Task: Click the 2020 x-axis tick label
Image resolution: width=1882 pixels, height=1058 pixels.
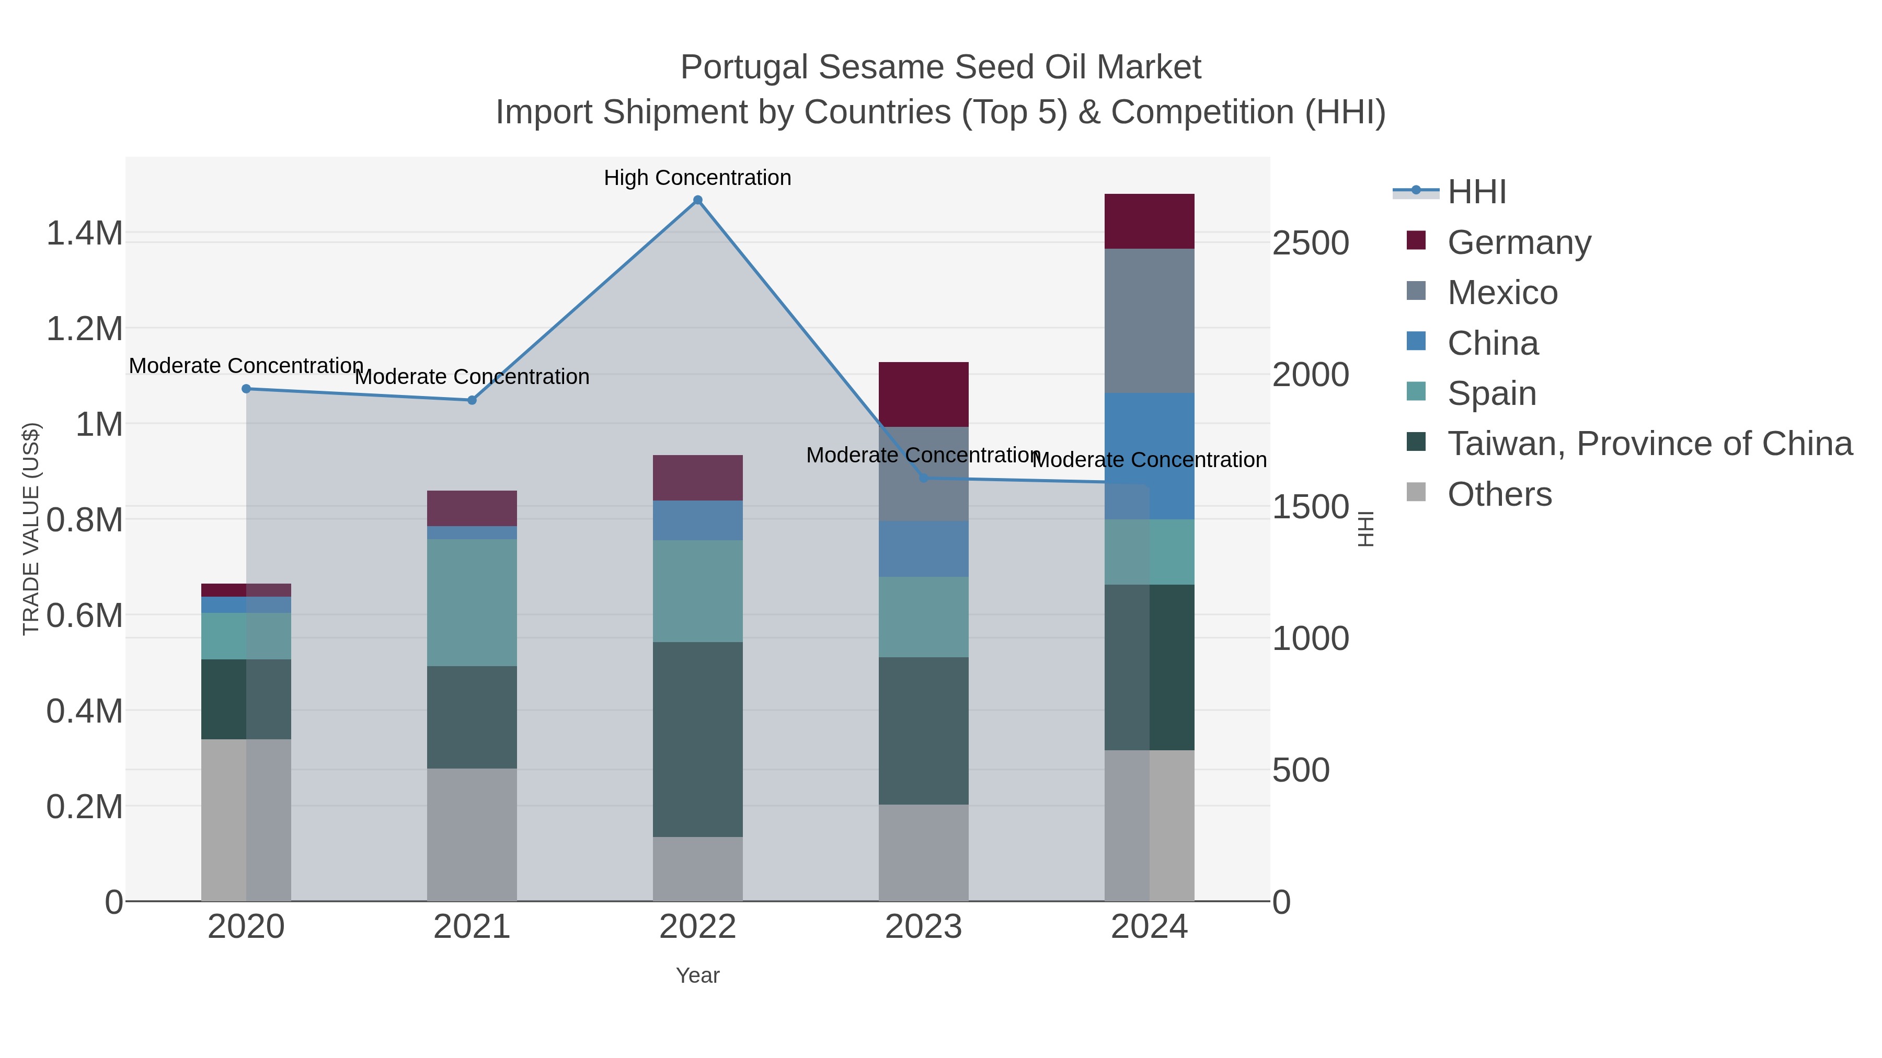Action: pos(246,927)
